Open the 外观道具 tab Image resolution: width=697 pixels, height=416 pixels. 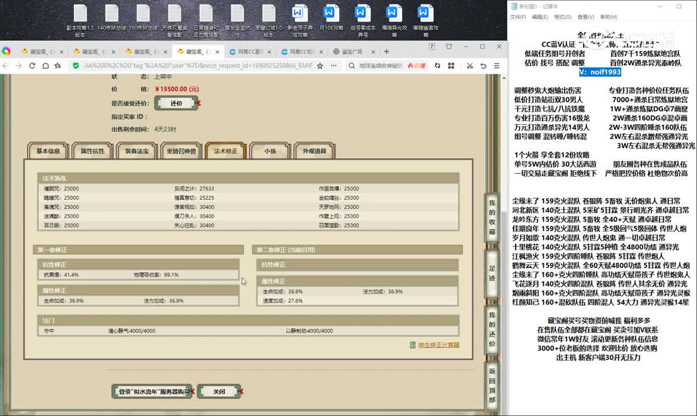(x=314, y=151)
